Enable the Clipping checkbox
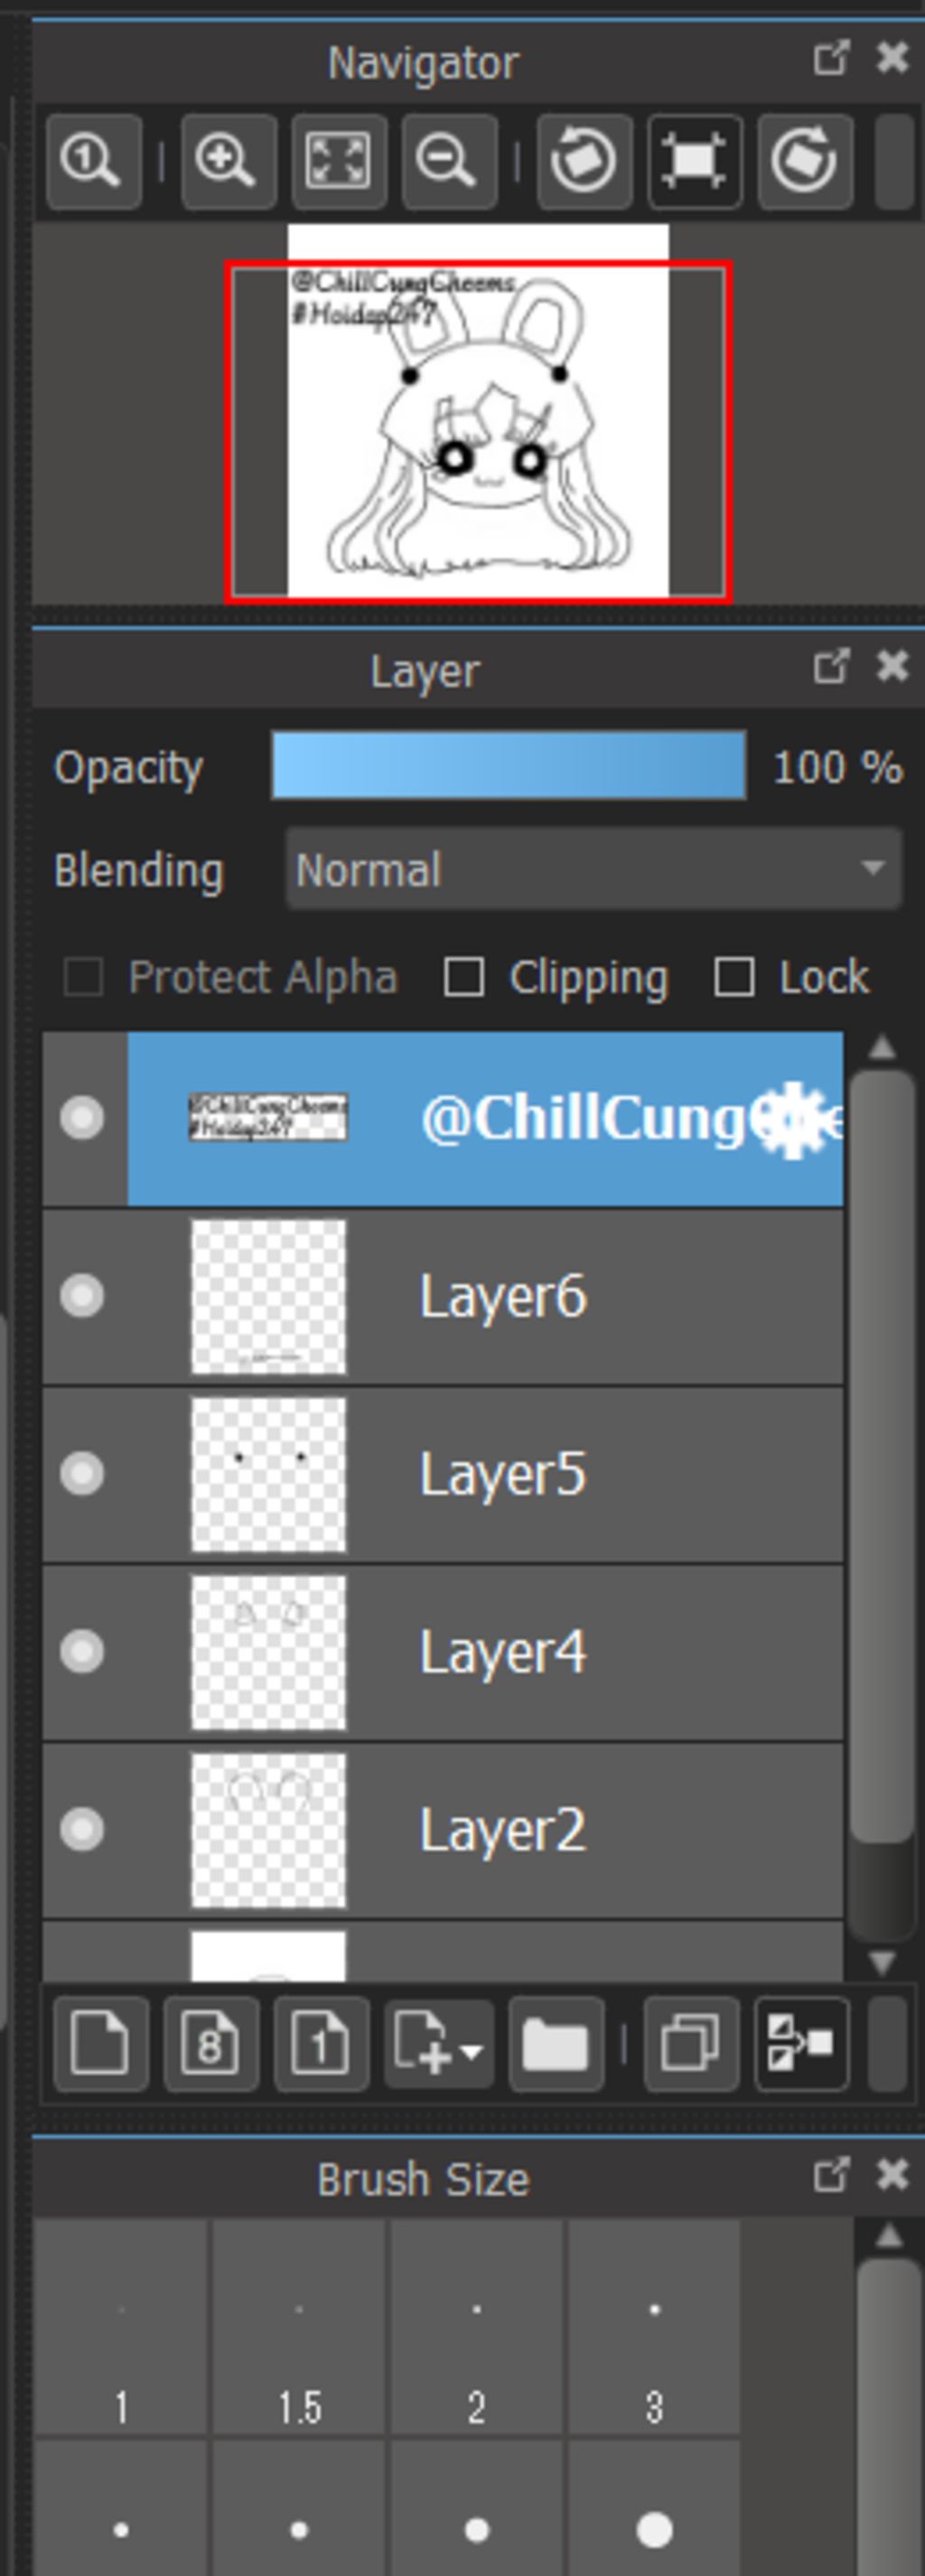The width and height of the screenshot is (925, 2576). pos(464,977)
